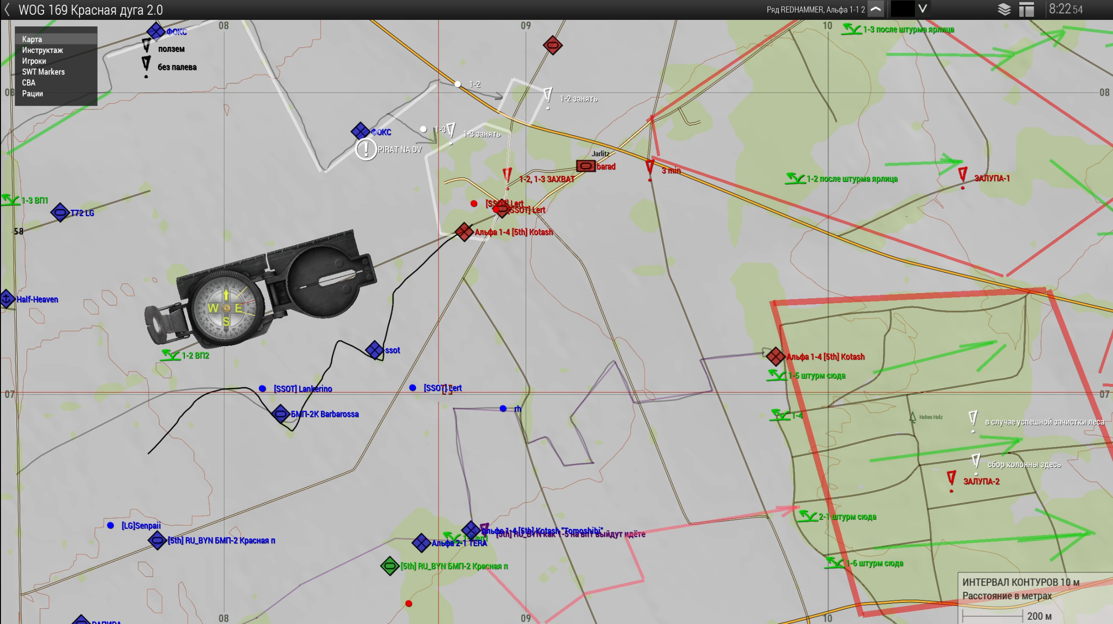The image size is (1113, 624).
Task: Click БМП-2К Barbarossa vehicle marker
Action: [281, 414]
